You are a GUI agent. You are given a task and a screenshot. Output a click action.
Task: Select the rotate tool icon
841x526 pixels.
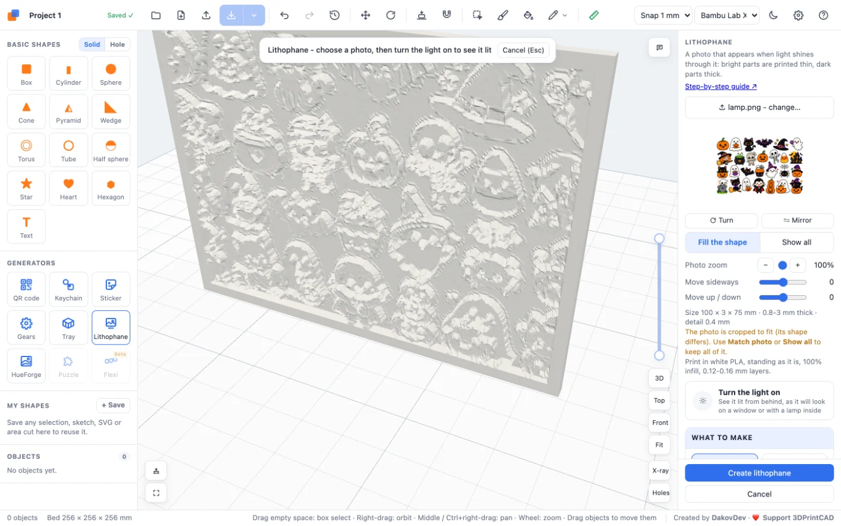point(390,15)
